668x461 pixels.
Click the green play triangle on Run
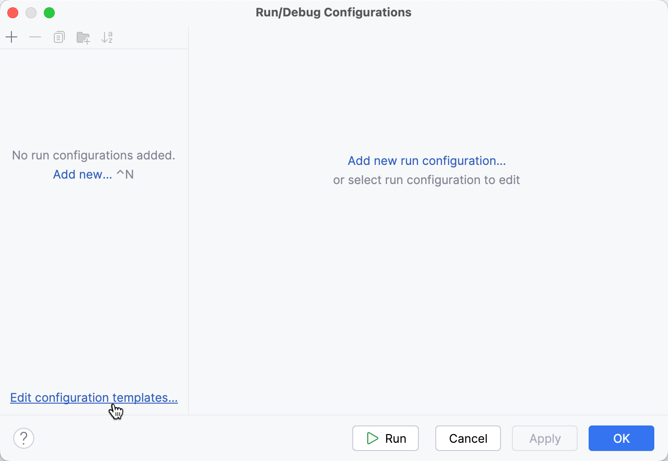pyautogui.click(x=372, y=438)
